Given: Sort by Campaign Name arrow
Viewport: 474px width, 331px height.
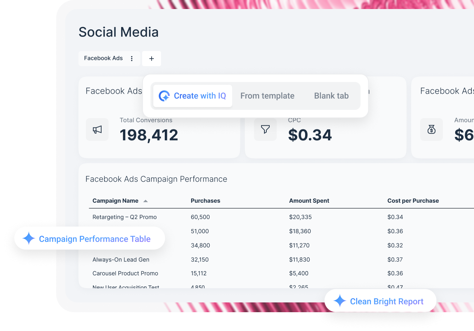Looking at the screenshot, I should point(146,201).
